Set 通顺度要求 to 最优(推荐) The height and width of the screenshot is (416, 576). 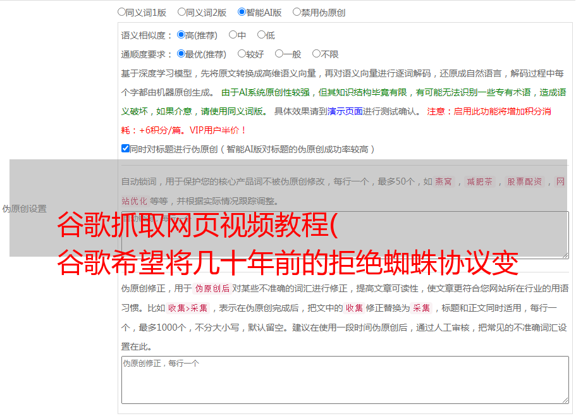tap(181, 54)
